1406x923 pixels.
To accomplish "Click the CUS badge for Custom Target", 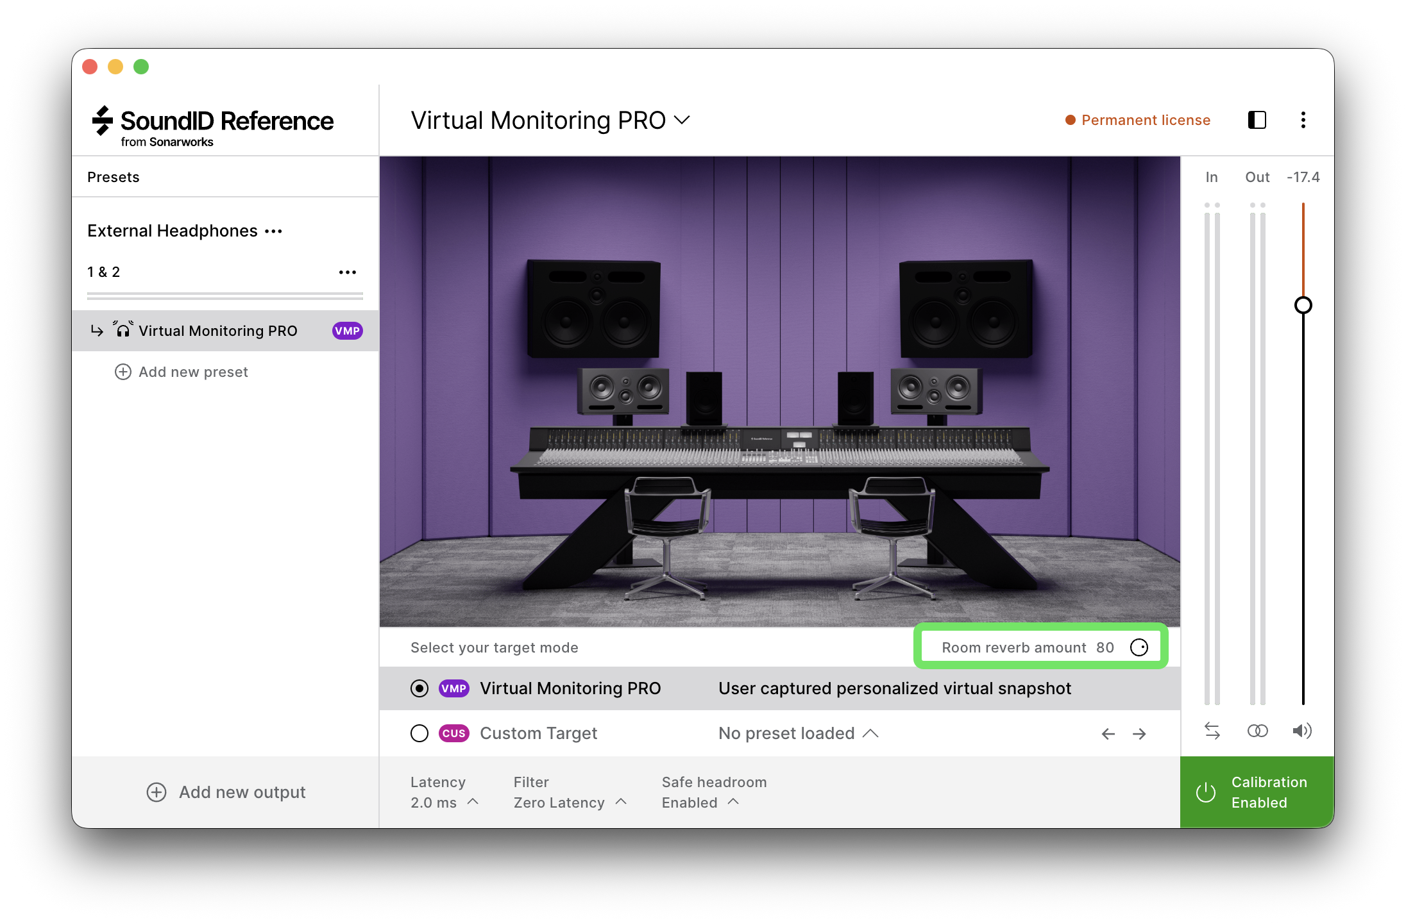I will coord(453,733).
